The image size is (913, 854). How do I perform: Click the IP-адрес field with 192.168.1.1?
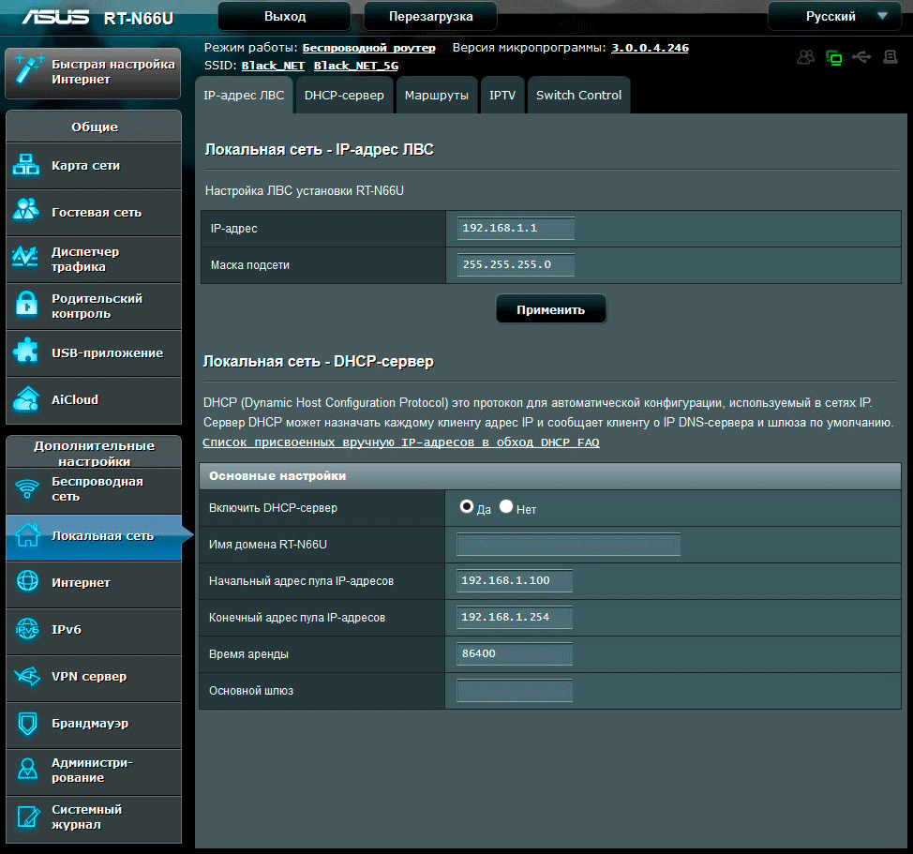point(516,228)
